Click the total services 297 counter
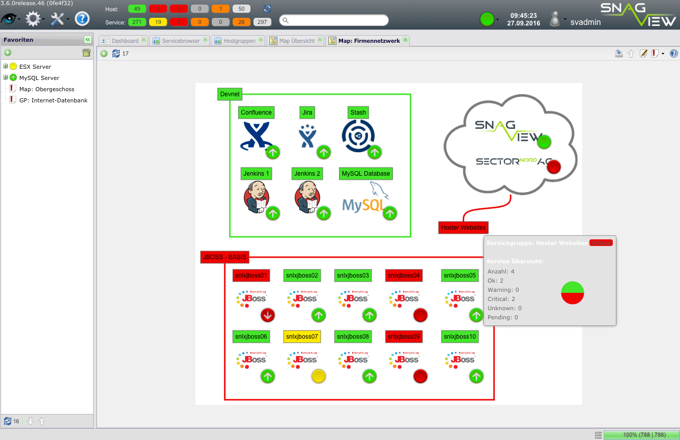680x440 pixels. [x=262, y=22]
